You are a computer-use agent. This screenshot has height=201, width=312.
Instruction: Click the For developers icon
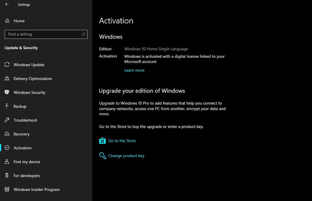click(x=7, y=176)
